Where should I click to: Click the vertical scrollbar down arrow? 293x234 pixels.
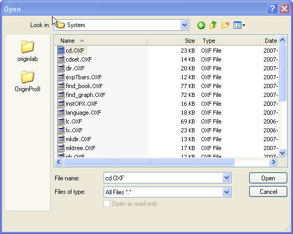click(283, 153)
